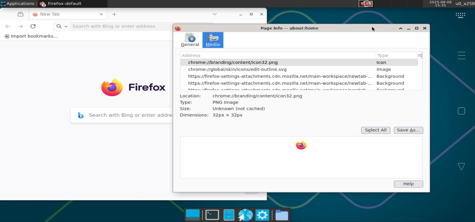This screenshot has width=475, height=222.
Task: Focus the Firefox address bar field
Action: tap(121, 26)
